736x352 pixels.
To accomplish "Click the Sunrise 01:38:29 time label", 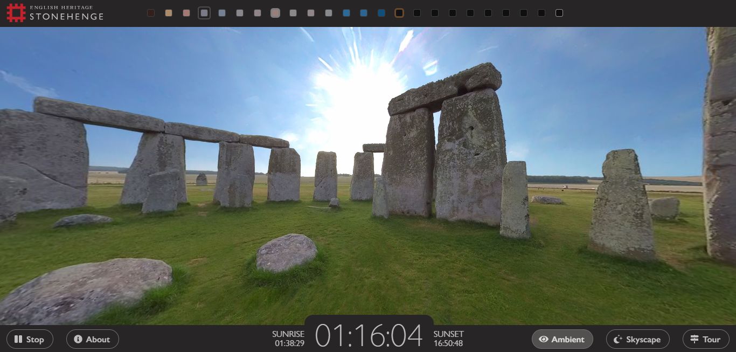I will (x=288, y=339).
